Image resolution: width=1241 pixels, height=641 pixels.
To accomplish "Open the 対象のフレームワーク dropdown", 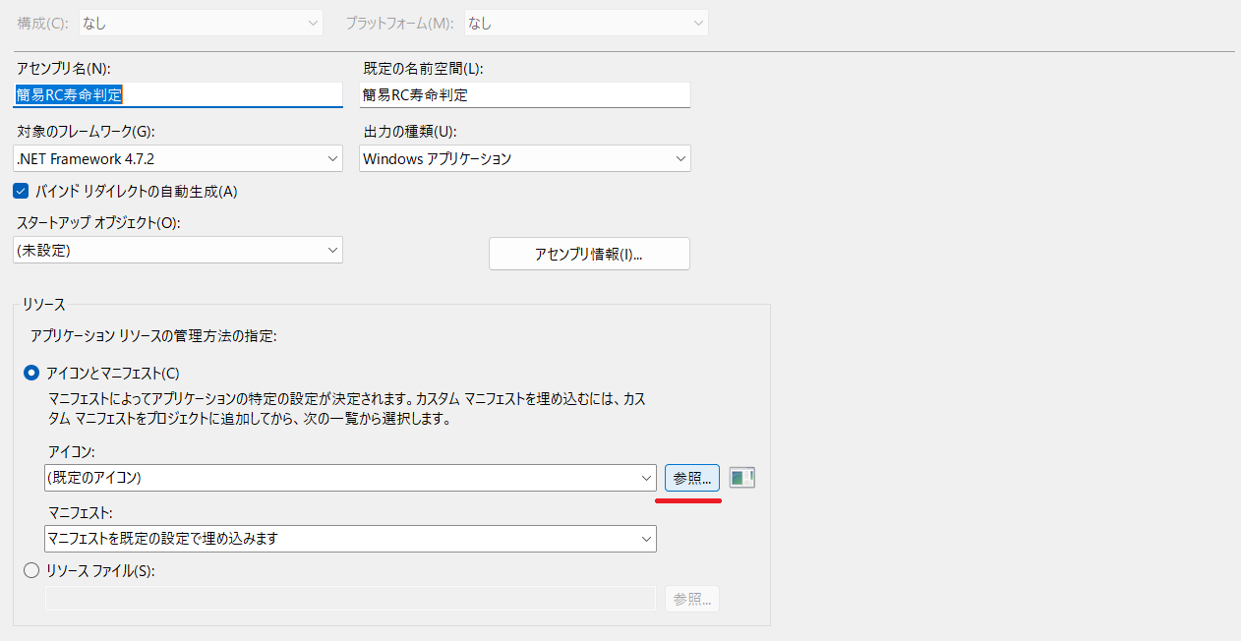I will (x=178, y=158).
